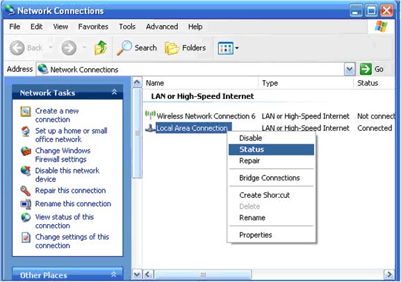Open the Advanced menu
Image resolution: width=401 pixels, height=282 pixels.
point(162,26)
